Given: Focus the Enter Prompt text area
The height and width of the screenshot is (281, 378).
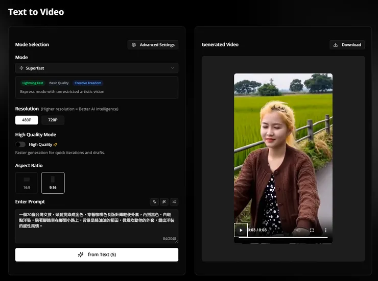Looking at the screenshot, I should [97, 226].
